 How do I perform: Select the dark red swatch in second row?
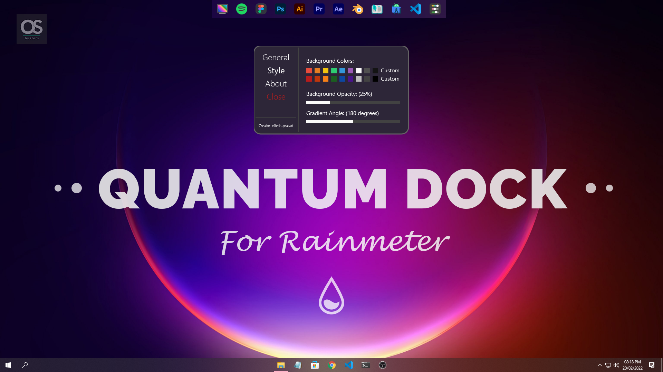(309, 79)
